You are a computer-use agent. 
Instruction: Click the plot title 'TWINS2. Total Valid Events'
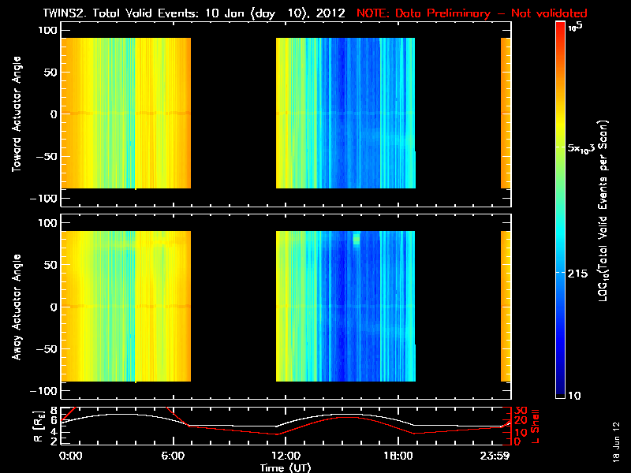(x=121, y=13)
